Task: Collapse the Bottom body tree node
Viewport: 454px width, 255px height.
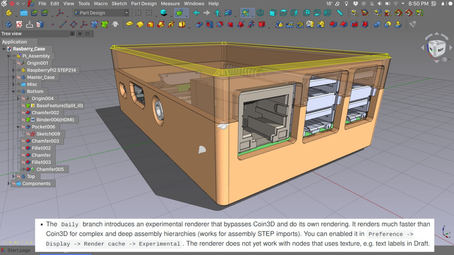Action: pos(13,92)
